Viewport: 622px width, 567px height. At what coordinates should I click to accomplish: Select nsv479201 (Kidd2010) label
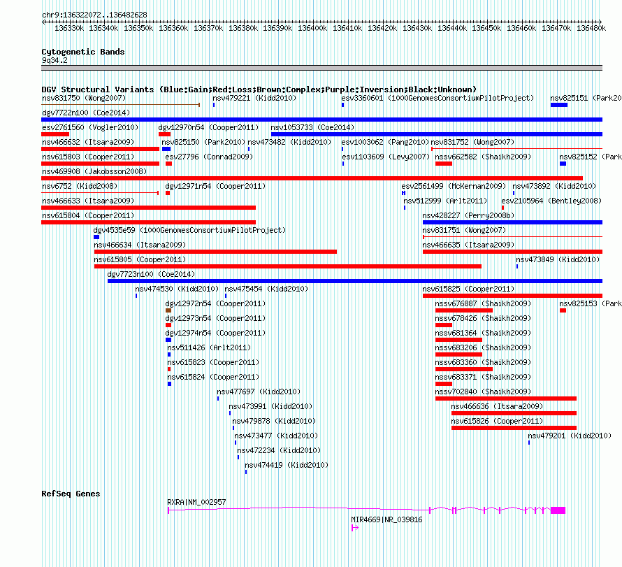(x=570, y=436)
